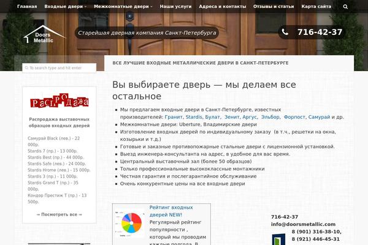This screenshot has height=245, width=368.
Task: Select Stardis Hrome (лев.) - 15 000р. item
Action: tap(59, 170)
